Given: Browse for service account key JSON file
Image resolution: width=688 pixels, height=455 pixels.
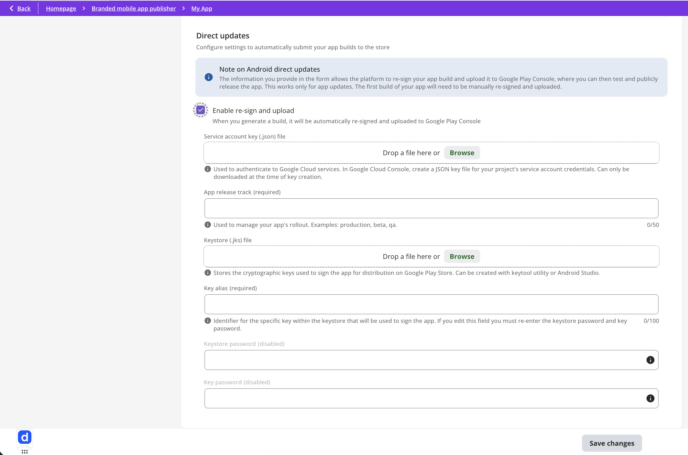Looking at the screenshot, I should coord(462,153).
